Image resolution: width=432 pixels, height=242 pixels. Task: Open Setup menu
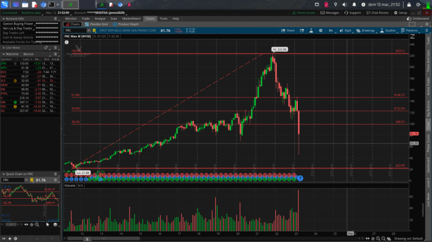pyautogui.click(x=401, y=13)
